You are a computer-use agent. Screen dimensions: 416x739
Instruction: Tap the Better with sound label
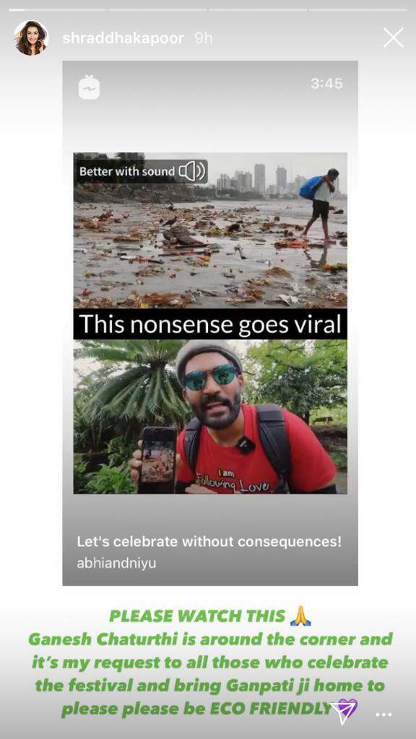pos(127,172)
